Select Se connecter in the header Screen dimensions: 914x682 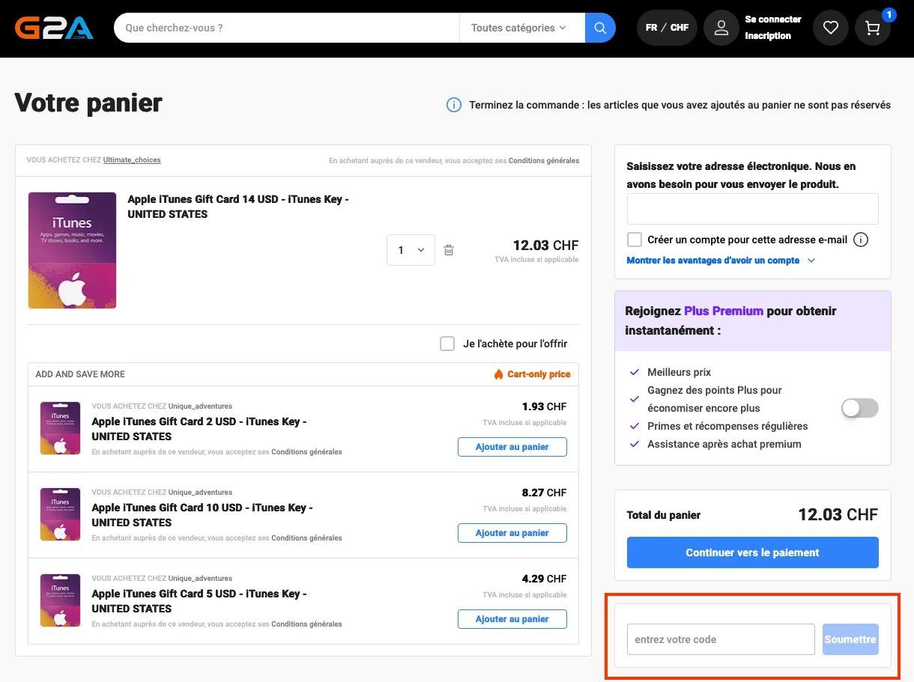(x=772, y=19)
